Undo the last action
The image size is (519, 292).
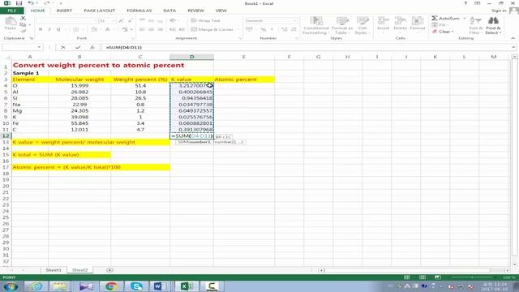click(x=31, y=3)
